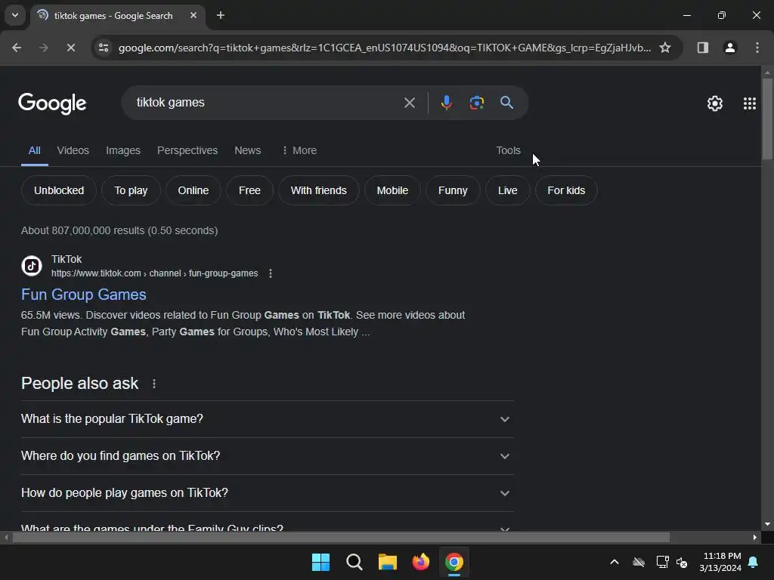Open About this result options for TikTok
Screen dimensions: 774x580
coord(271,273)
